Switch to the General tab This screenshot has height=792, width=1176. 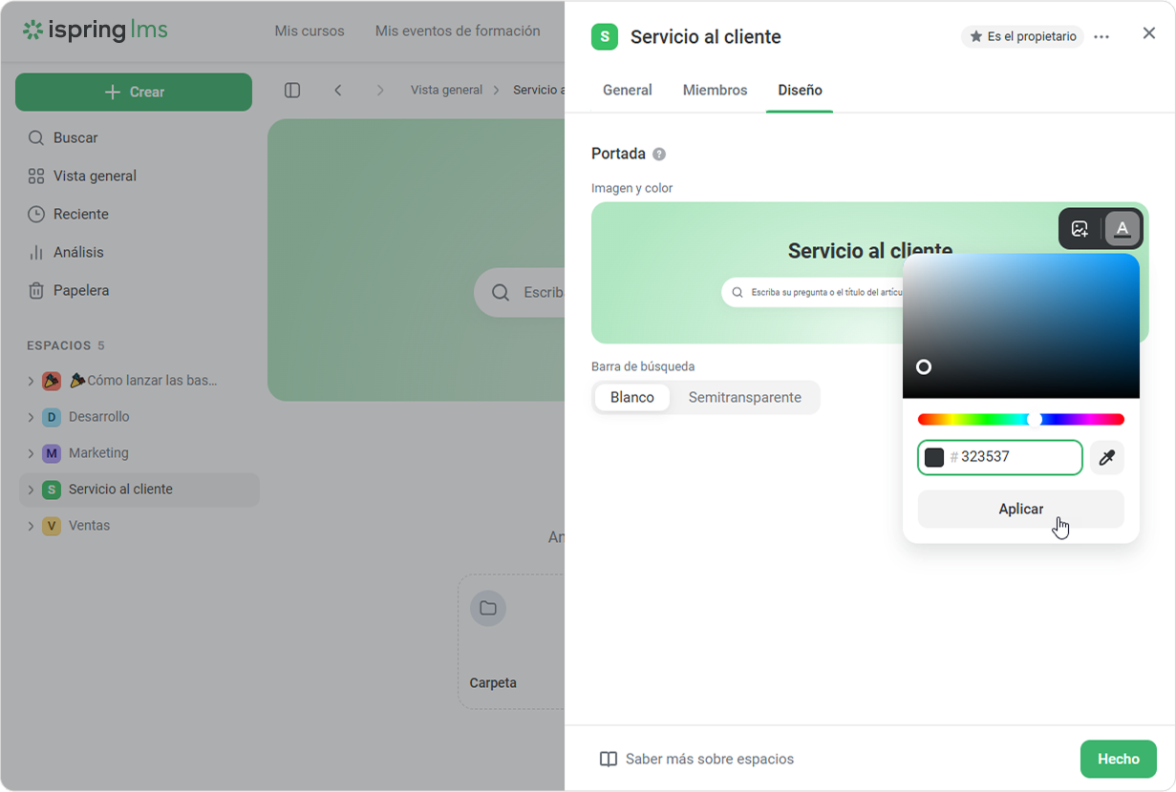(x=627, y=91)
